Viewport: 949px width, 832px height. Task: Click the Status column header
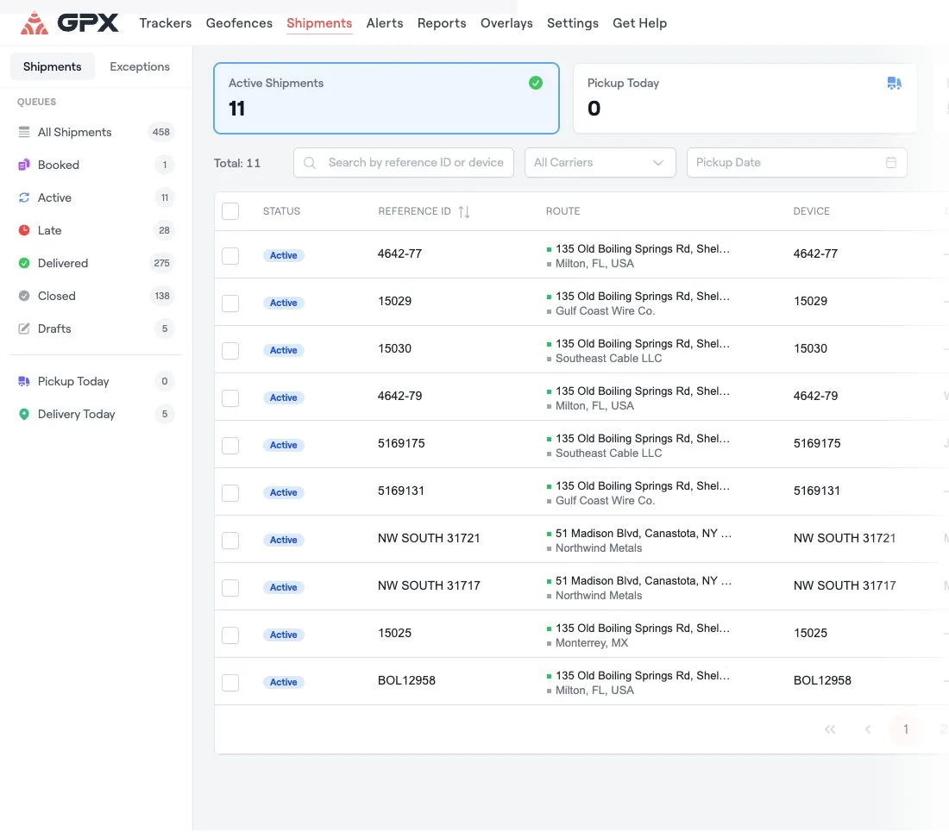[x=281, y=211]
